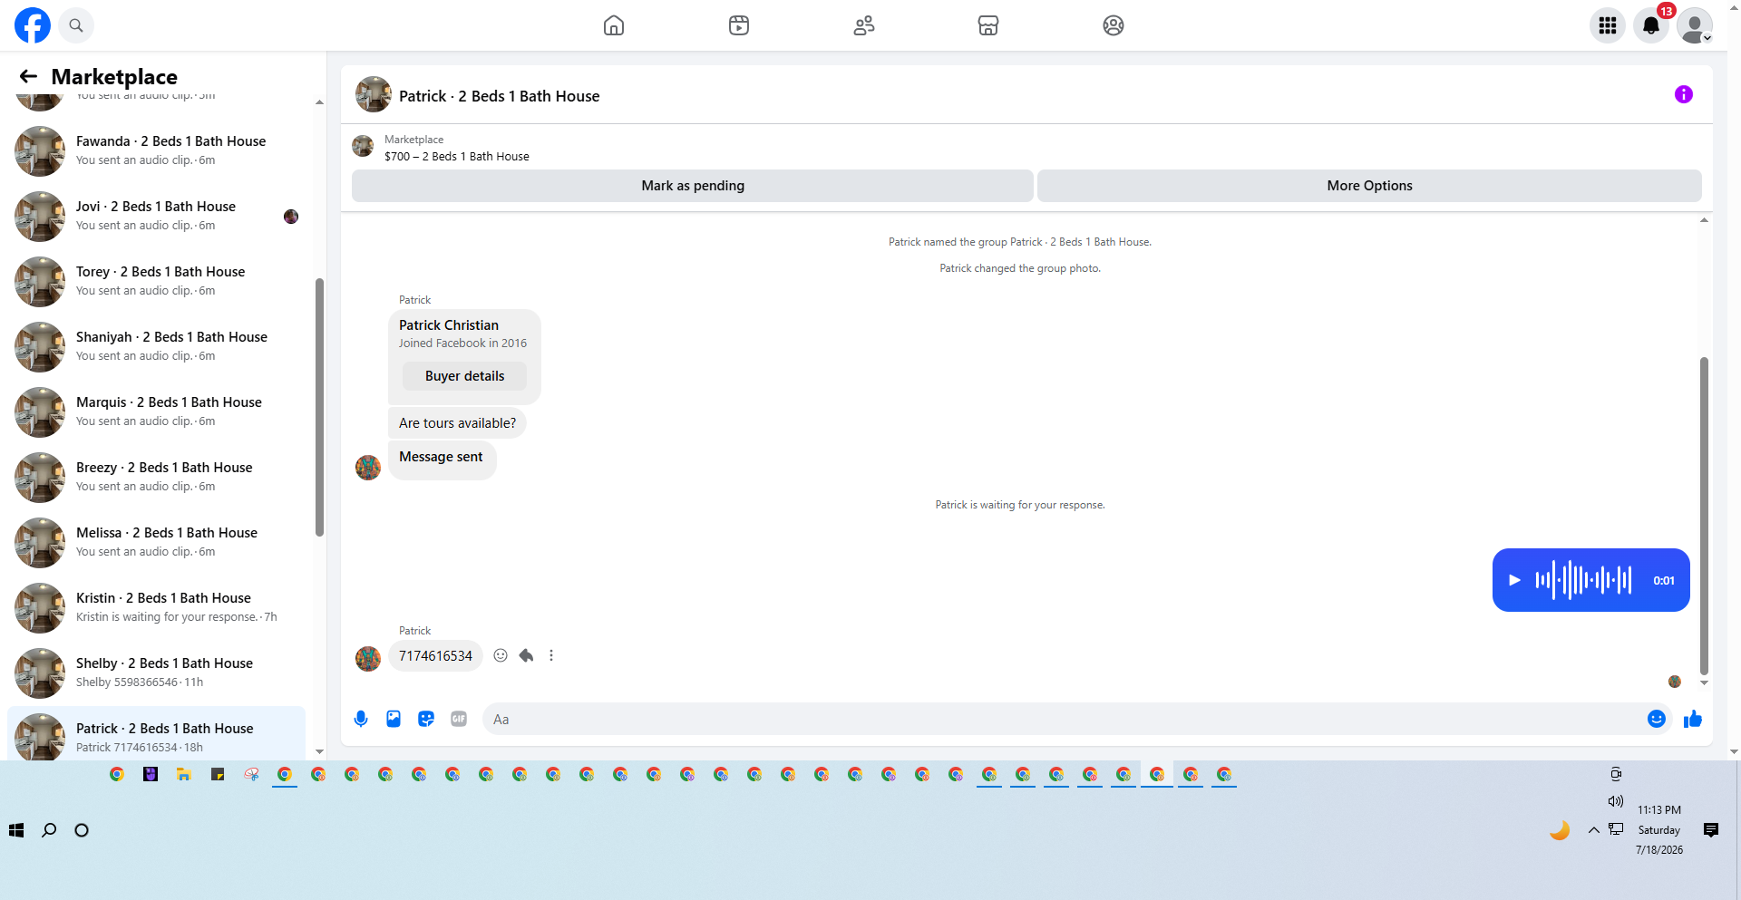Open the Snipping Tool on the taskbar
The image size is (1741, 900).
point(251,774)
